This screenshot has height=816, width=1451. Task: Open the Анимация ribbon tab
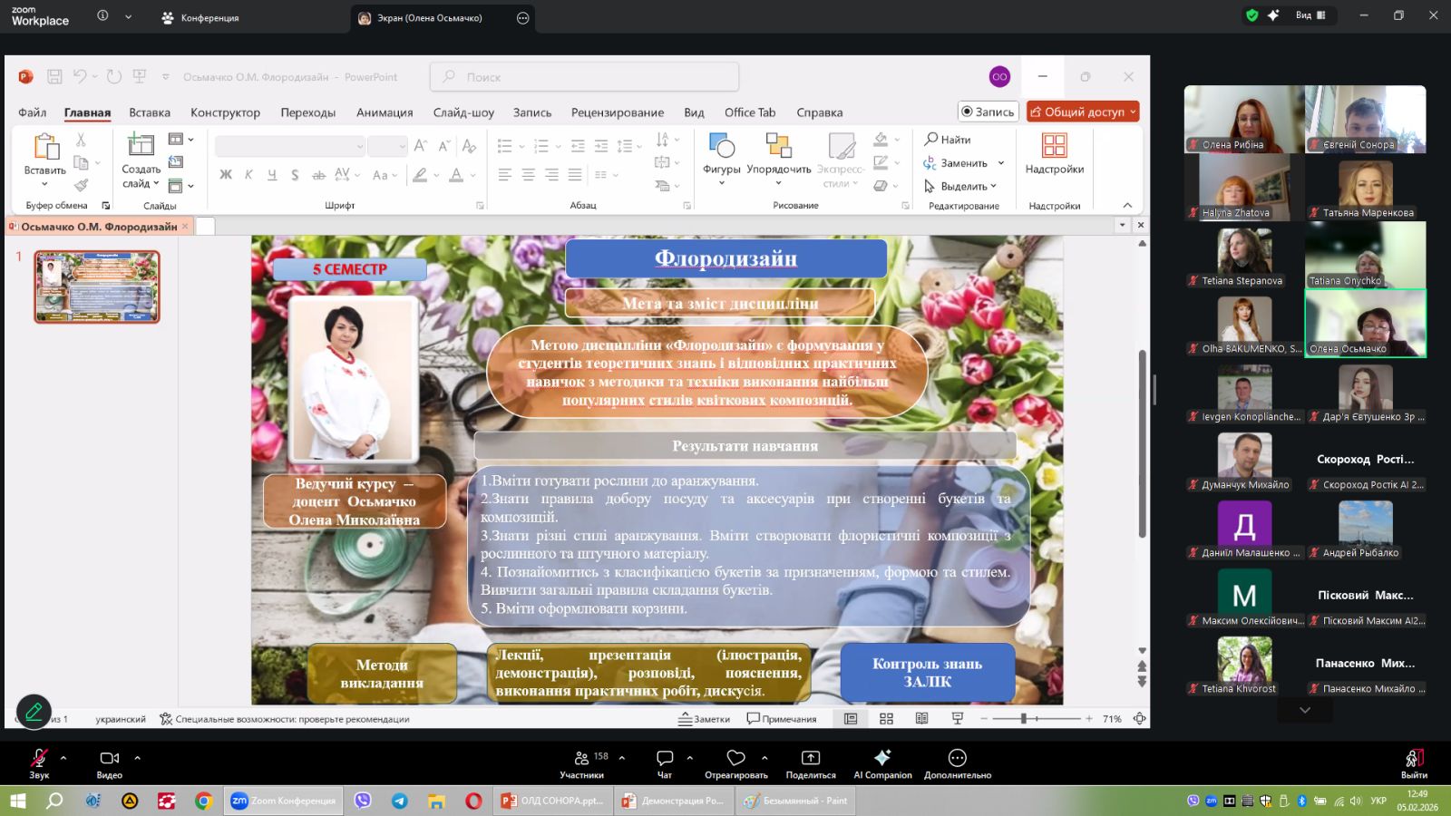[x=385, y=112]
